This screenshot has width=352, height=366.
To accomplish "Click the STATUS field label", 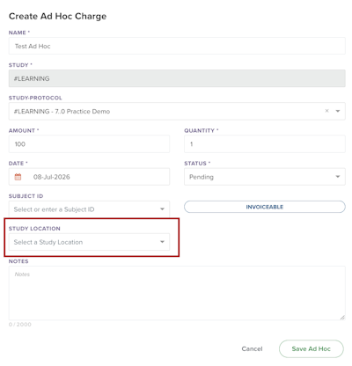I will point(197,164).
